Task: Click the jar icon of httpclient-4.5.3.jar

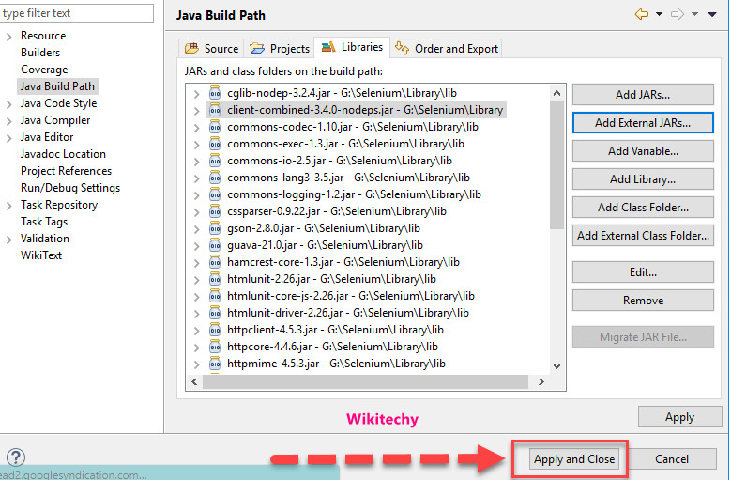Action: [215, 330]
